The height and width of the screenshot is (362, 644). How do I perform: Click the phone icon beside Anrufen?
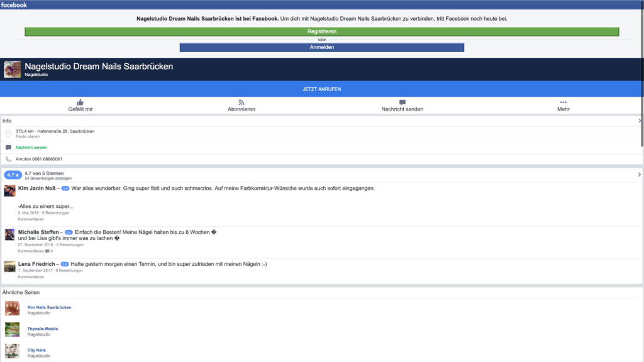8,159
